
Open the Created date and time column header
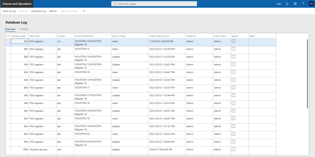tap(167, 36)
